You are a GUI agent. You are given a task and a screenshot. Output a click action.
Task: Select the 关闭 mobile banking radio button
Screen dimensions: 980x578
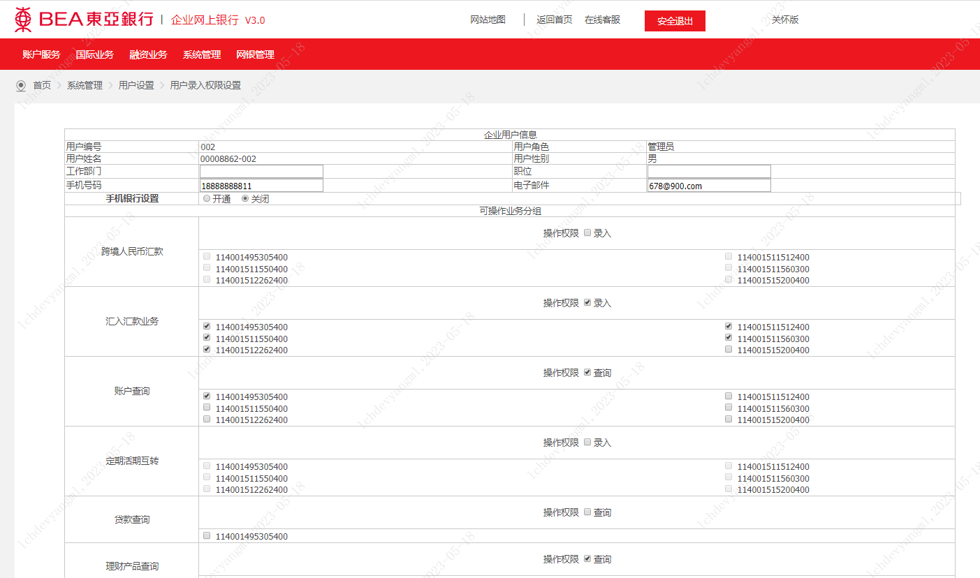click(245, 198)
